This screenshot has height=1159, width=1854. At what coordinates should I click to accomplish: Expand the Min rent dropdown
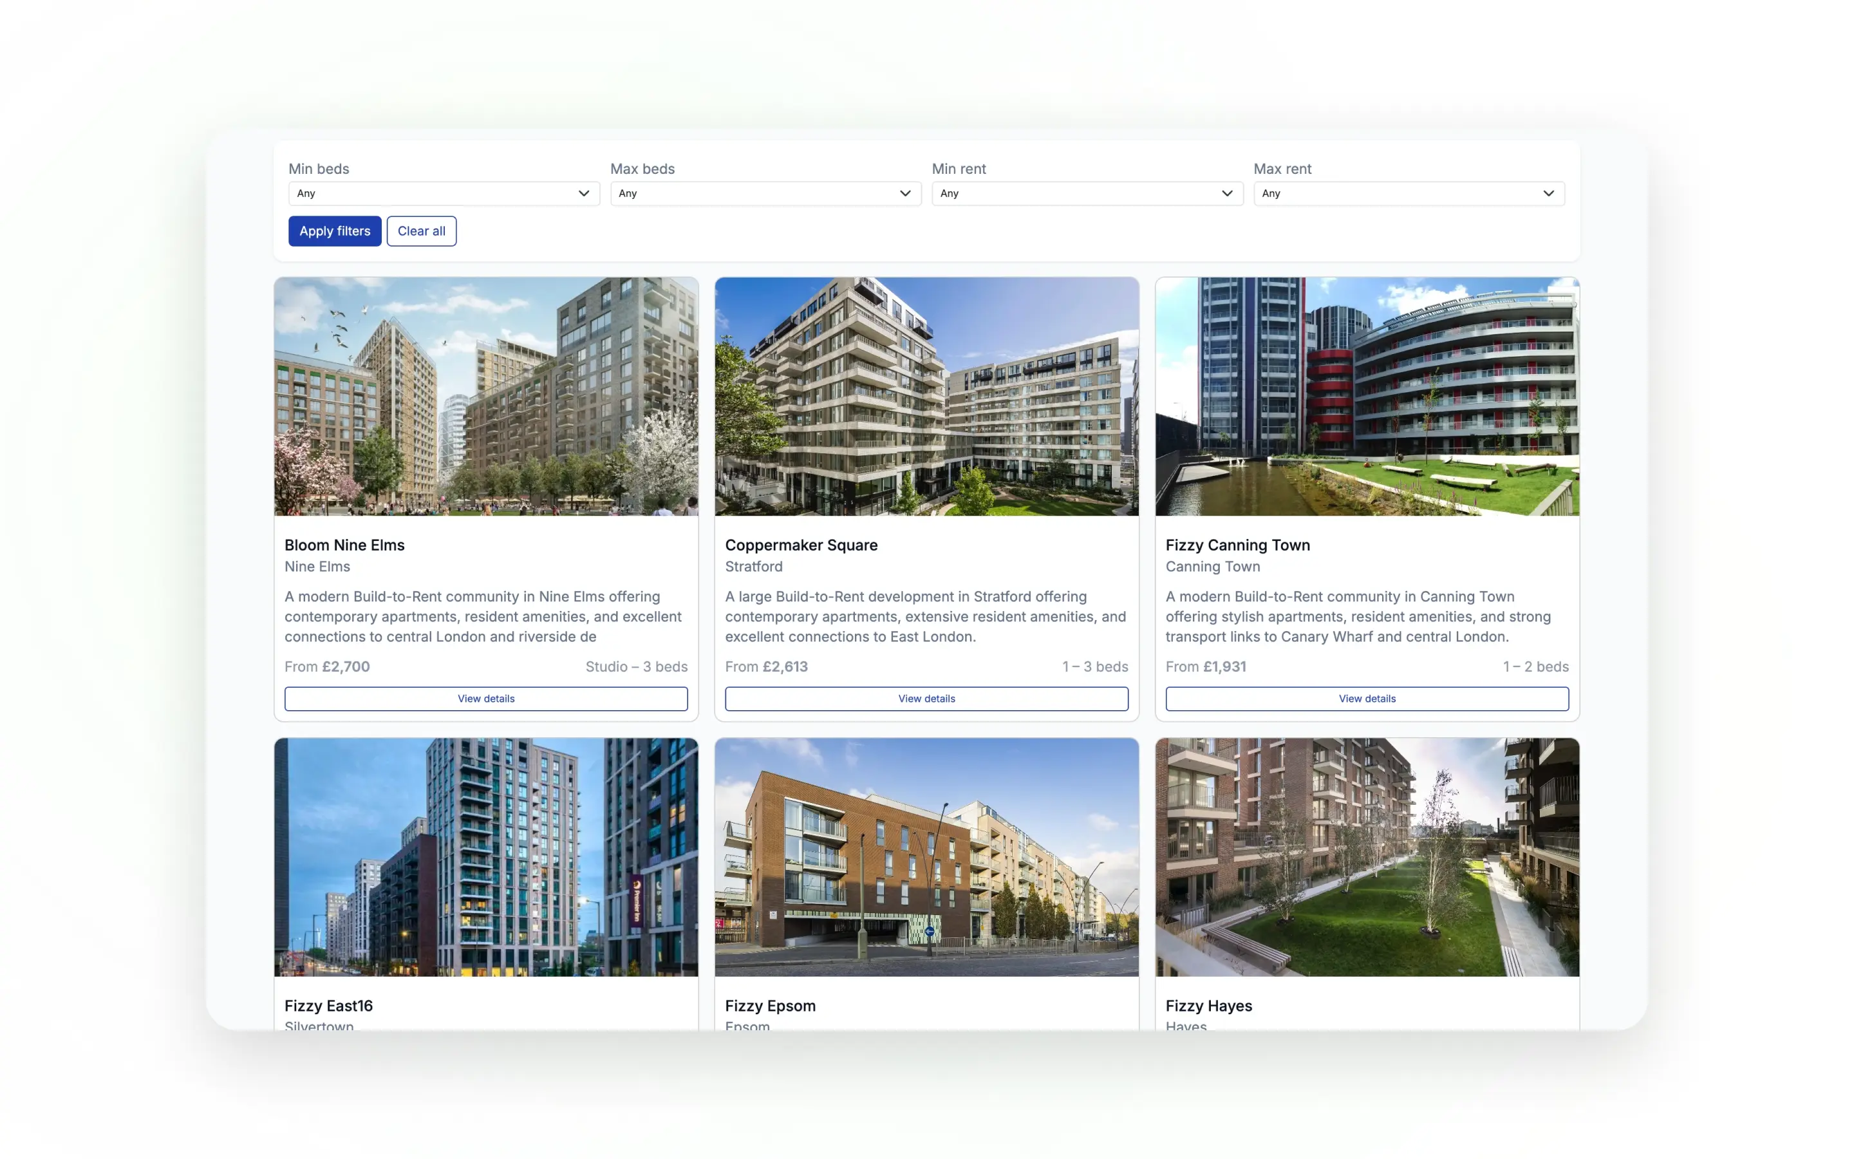point(1087,193)
